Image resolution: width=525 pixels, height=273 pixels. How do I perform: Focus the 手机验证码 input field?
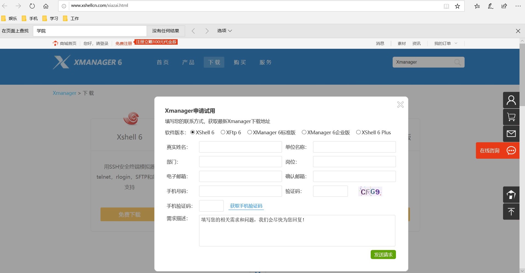[x=211, y=206]
